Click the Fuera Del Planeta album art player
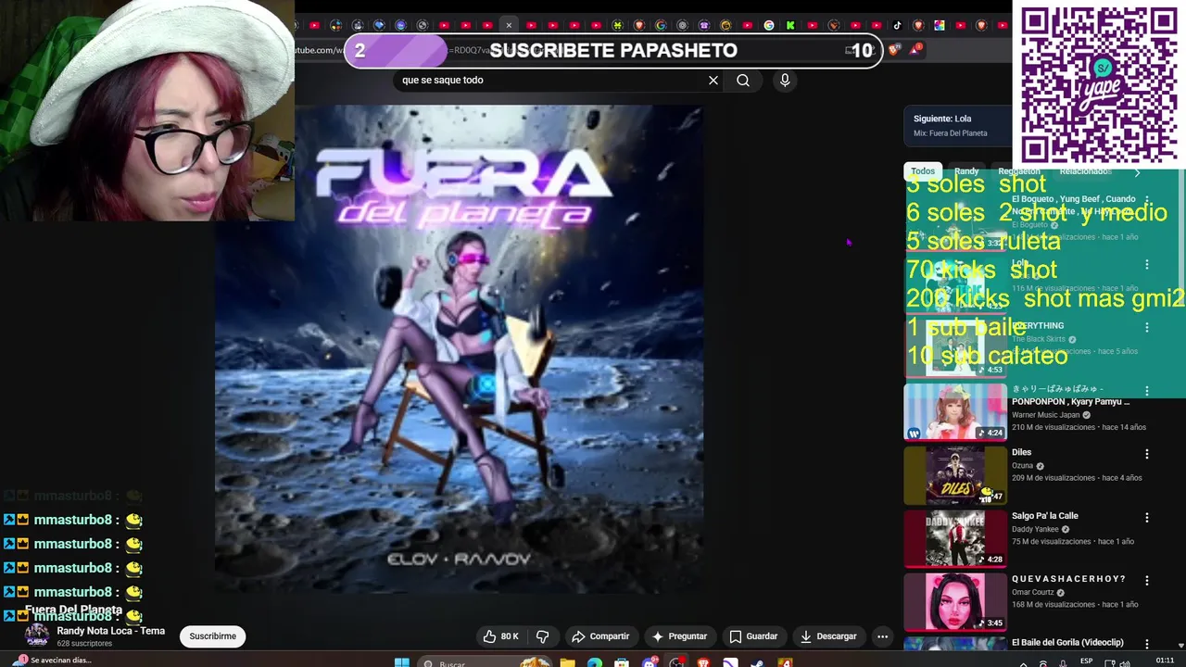The width and height of the screenshot is (1186, 667). (x=460, y=349)
